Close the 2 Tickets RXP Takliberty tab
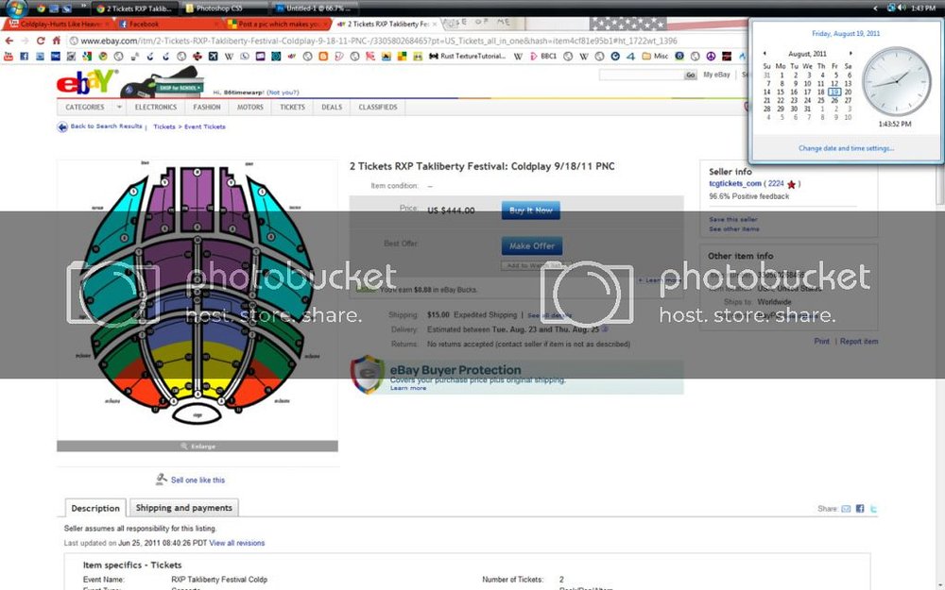Screen dimensions: 945x590 [x=434, y=25]
